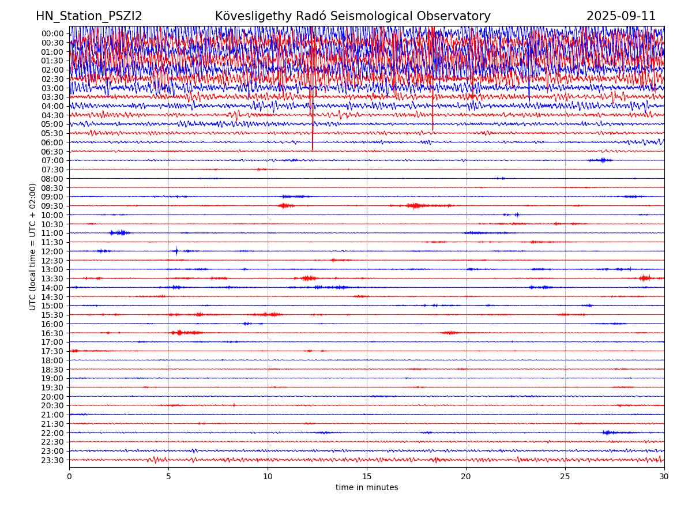Click the 21:30 time row label
This screenshot has height=519, width=692.
coord(52,424)
